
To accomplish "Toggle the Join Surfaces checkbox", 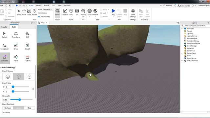I will [39, 16].
